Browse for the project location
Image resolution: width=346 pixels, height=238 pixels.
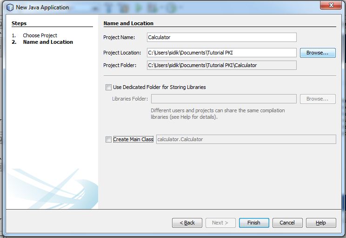pyautogui.click(x=318, y=53)
